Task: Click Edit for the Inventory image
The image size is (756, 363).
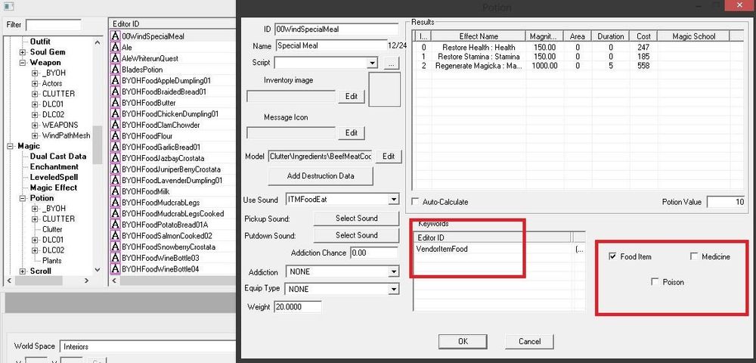Action: (352, 96)
